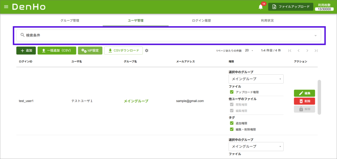Switch to the ログイン履歴 tab
The width and height of the screenshot is (337, 159).
pos(201,20)
